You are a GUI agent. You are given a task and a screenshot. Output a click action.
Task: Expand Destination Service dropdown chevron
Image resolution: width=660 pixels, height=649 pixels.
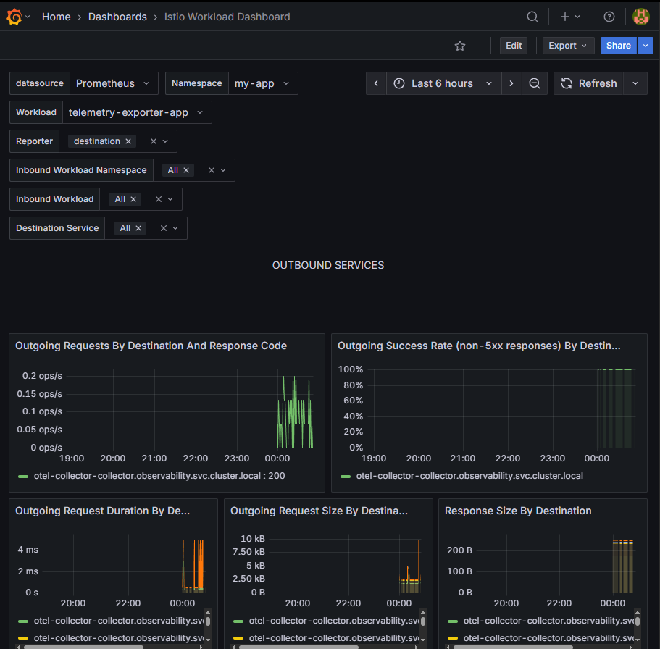pos(175,229)
